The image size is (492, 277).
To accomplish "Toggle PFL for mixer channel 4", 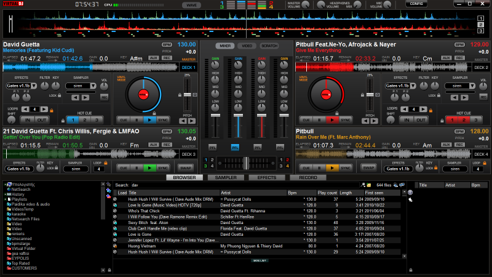I will click(280, 148).
